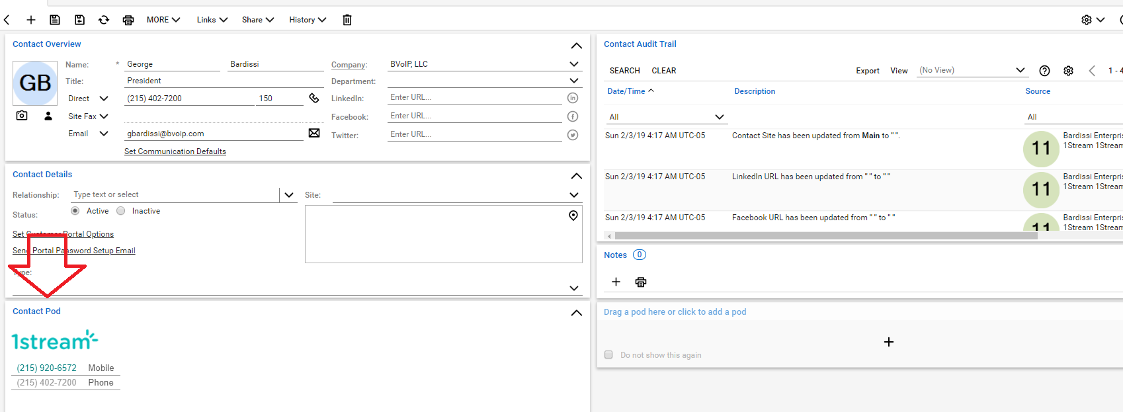1123x412 pixels.
Task: Select the Active status radio button
Action: [75, 211]
